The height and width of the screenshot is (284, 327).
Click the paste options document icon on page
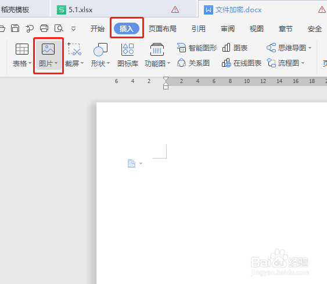(131, 163)
